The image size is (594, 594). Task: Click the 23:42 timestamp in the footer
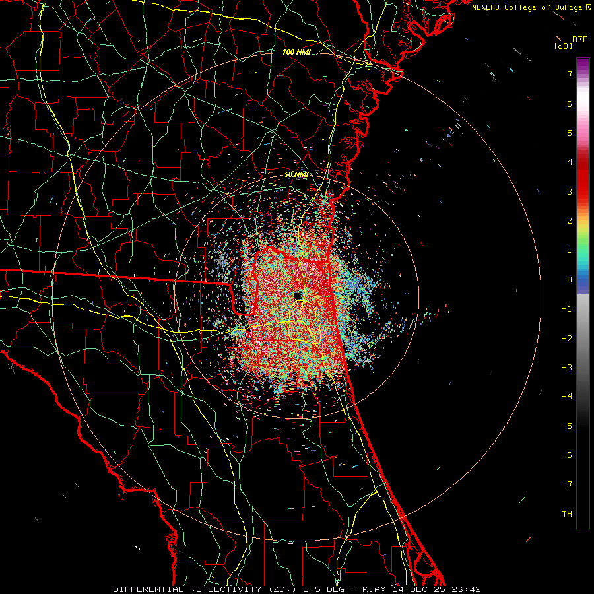coord(468,589)
